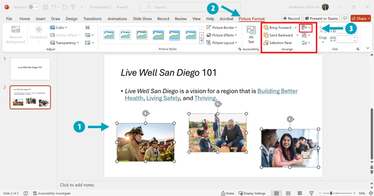
Task: Click the zoom out minus button
Action: coord(320,193)
